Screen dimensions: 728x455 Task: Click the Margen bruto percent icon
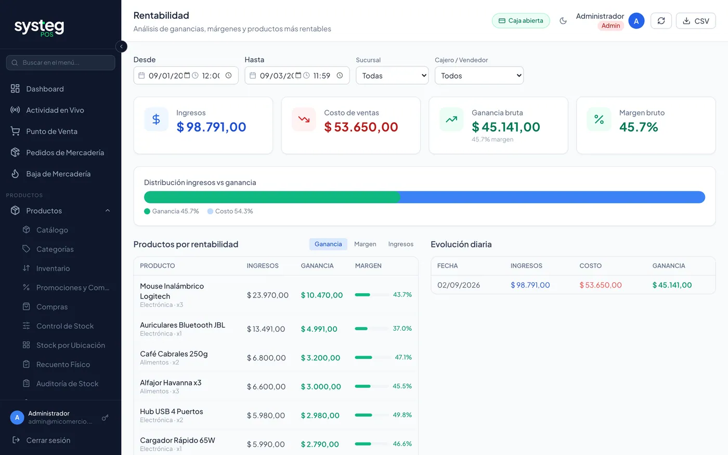pyautogui.click(x=599, y=119)
